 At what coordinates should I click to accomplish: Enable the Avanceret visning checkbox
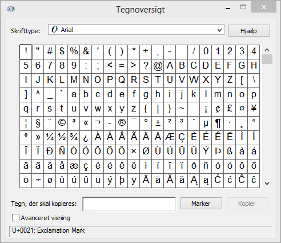[x=15, y=218]
